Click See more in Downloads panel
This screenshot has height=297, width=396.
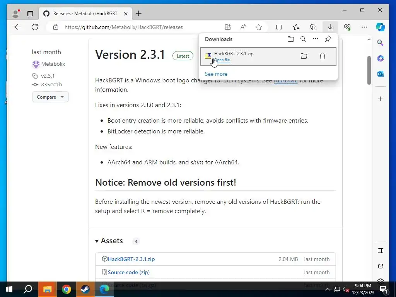(216, 74)
